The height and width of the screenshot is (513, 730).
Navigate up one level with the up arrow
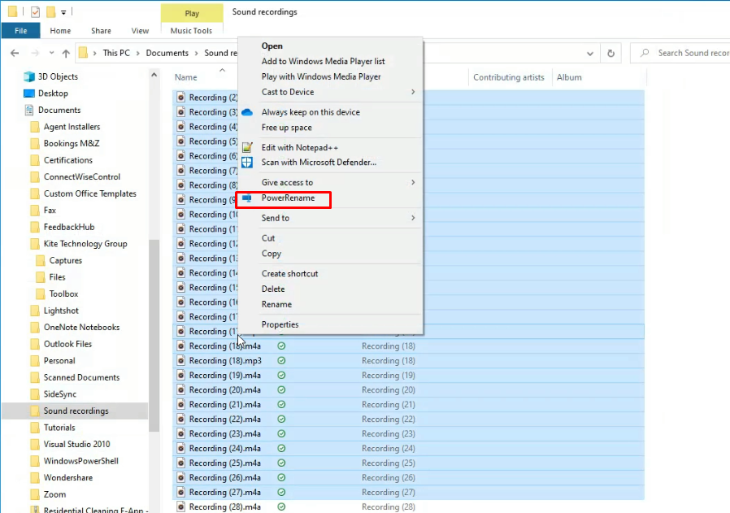[x=65, y=52]
